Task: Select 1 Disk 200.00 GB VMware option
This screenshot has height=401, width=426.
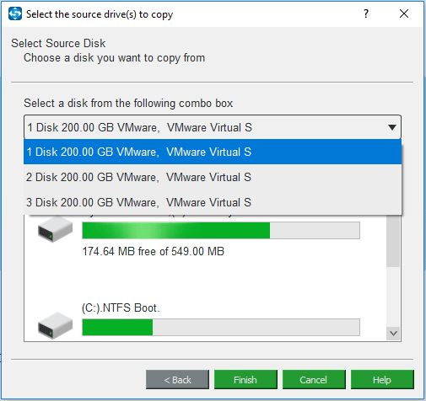Action: (x=213, y=152)
